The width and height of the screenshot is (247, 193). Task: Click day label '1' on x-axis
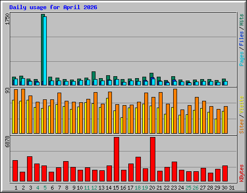[x=16, y=188]
